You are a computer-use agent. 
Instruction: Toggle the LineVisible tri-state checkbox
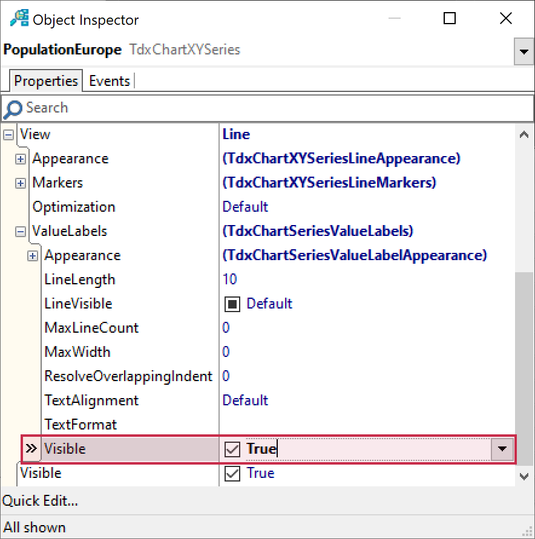point(232,304)
